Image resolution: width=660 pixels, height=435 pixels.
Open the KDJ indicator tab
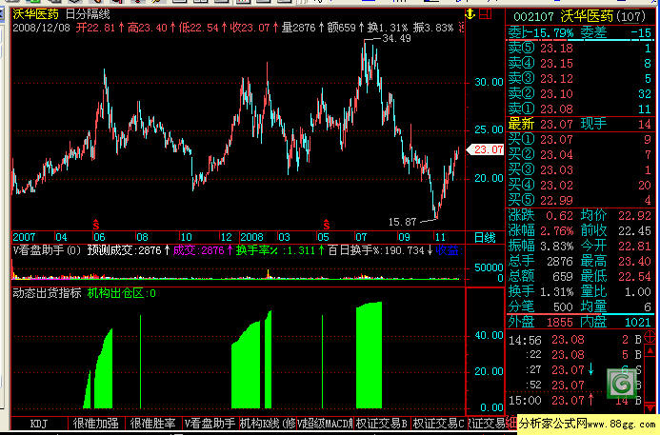[39, 424]
